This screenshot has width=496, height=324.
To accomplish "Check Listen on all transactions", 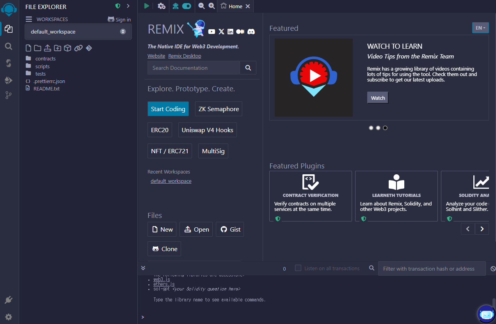I will (x=298, y=268).
